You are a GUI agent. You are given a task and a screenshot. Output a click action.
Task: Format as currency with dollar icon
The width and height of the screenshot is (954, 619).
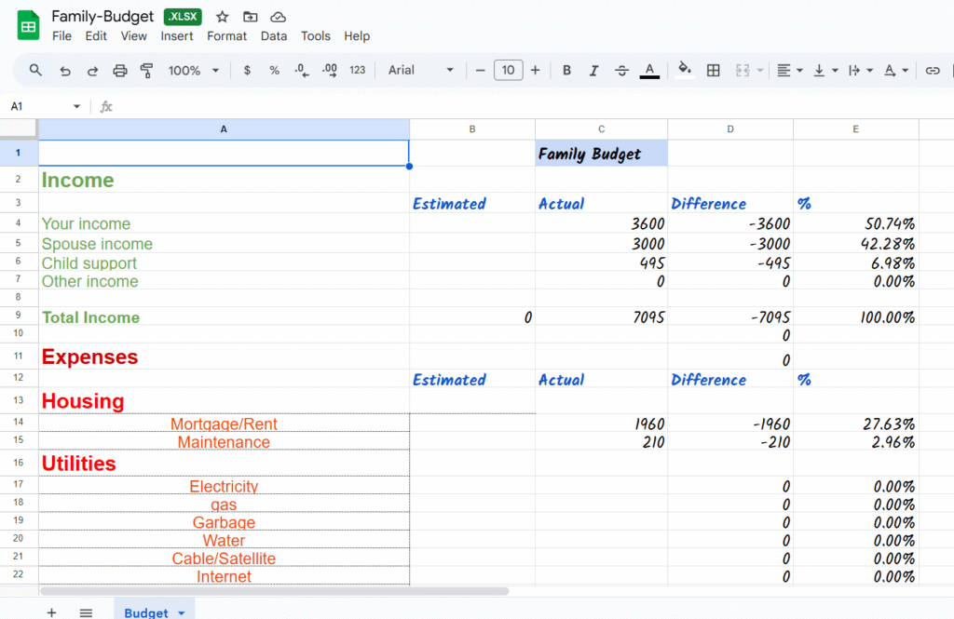(247, 71)
